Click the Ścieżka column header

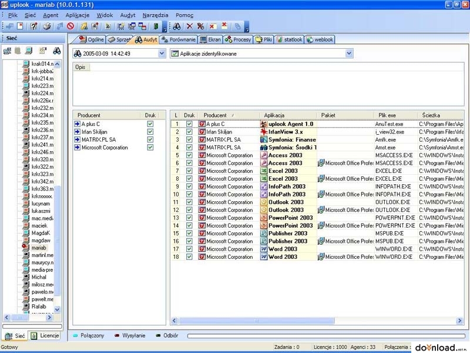pos(441,115)
